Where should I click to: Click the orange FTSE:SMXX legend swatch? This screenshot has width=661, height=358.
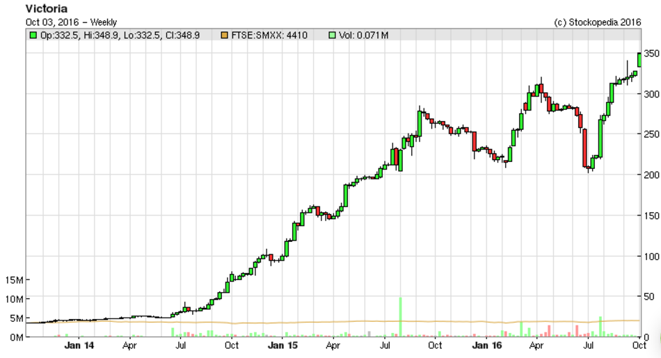pyautogui.click(x=225, y=35)
